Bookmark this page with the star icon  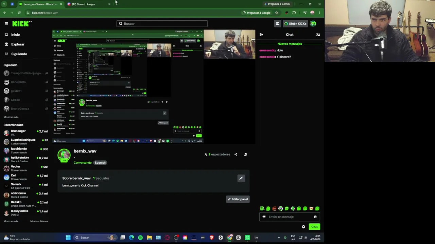277,13
